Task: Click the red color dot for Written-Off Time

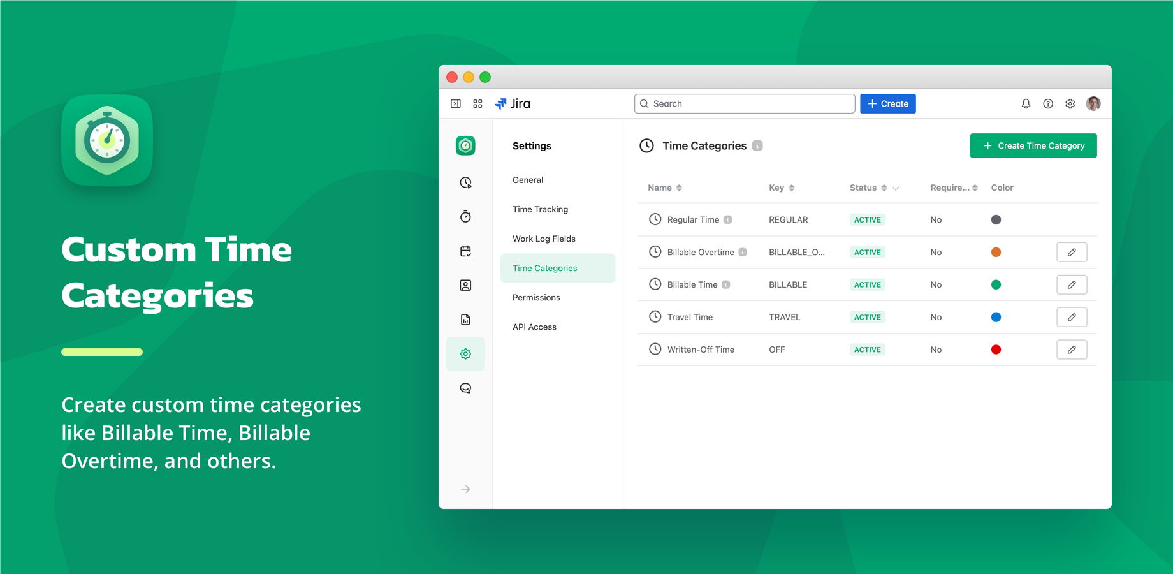Action: [996, 350]
